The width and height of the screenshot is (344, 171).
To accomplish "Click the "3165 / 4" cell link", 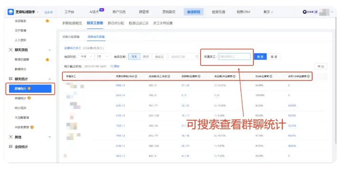I will click(121, 116).
